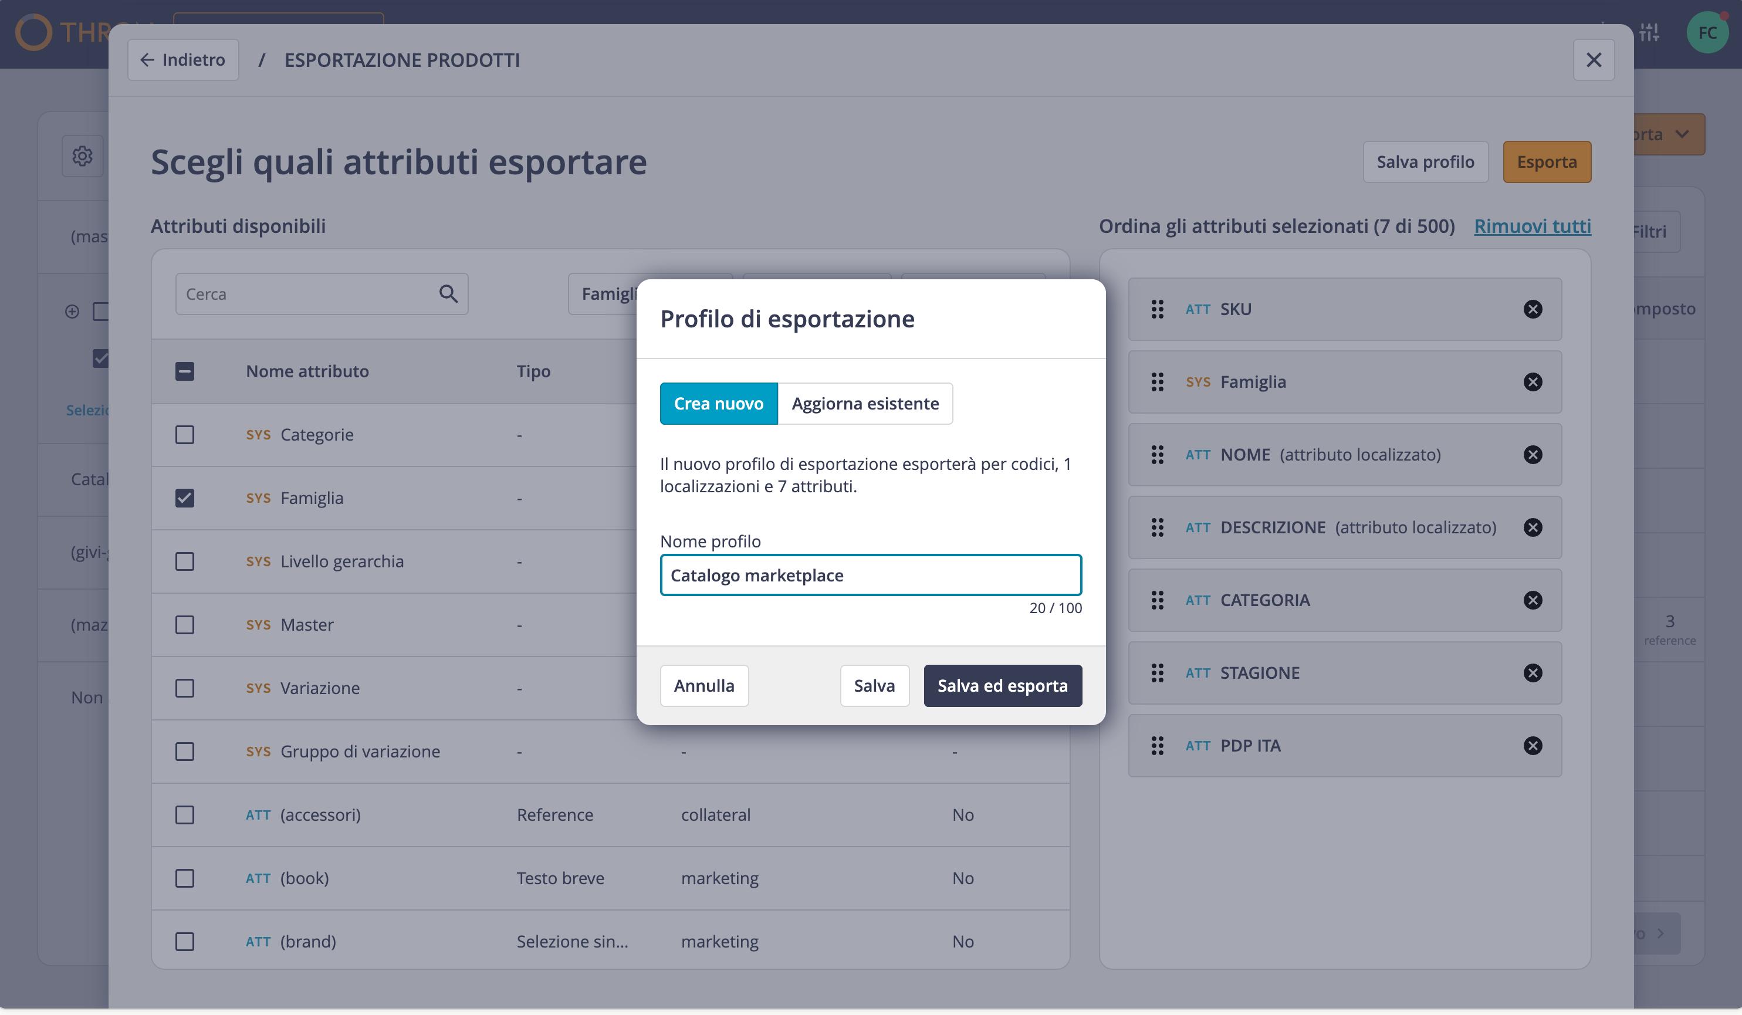This screenshot has width=1742, height=1015.
Task: Check the Livello gerarchia checkbox
Action: (185, 561)
